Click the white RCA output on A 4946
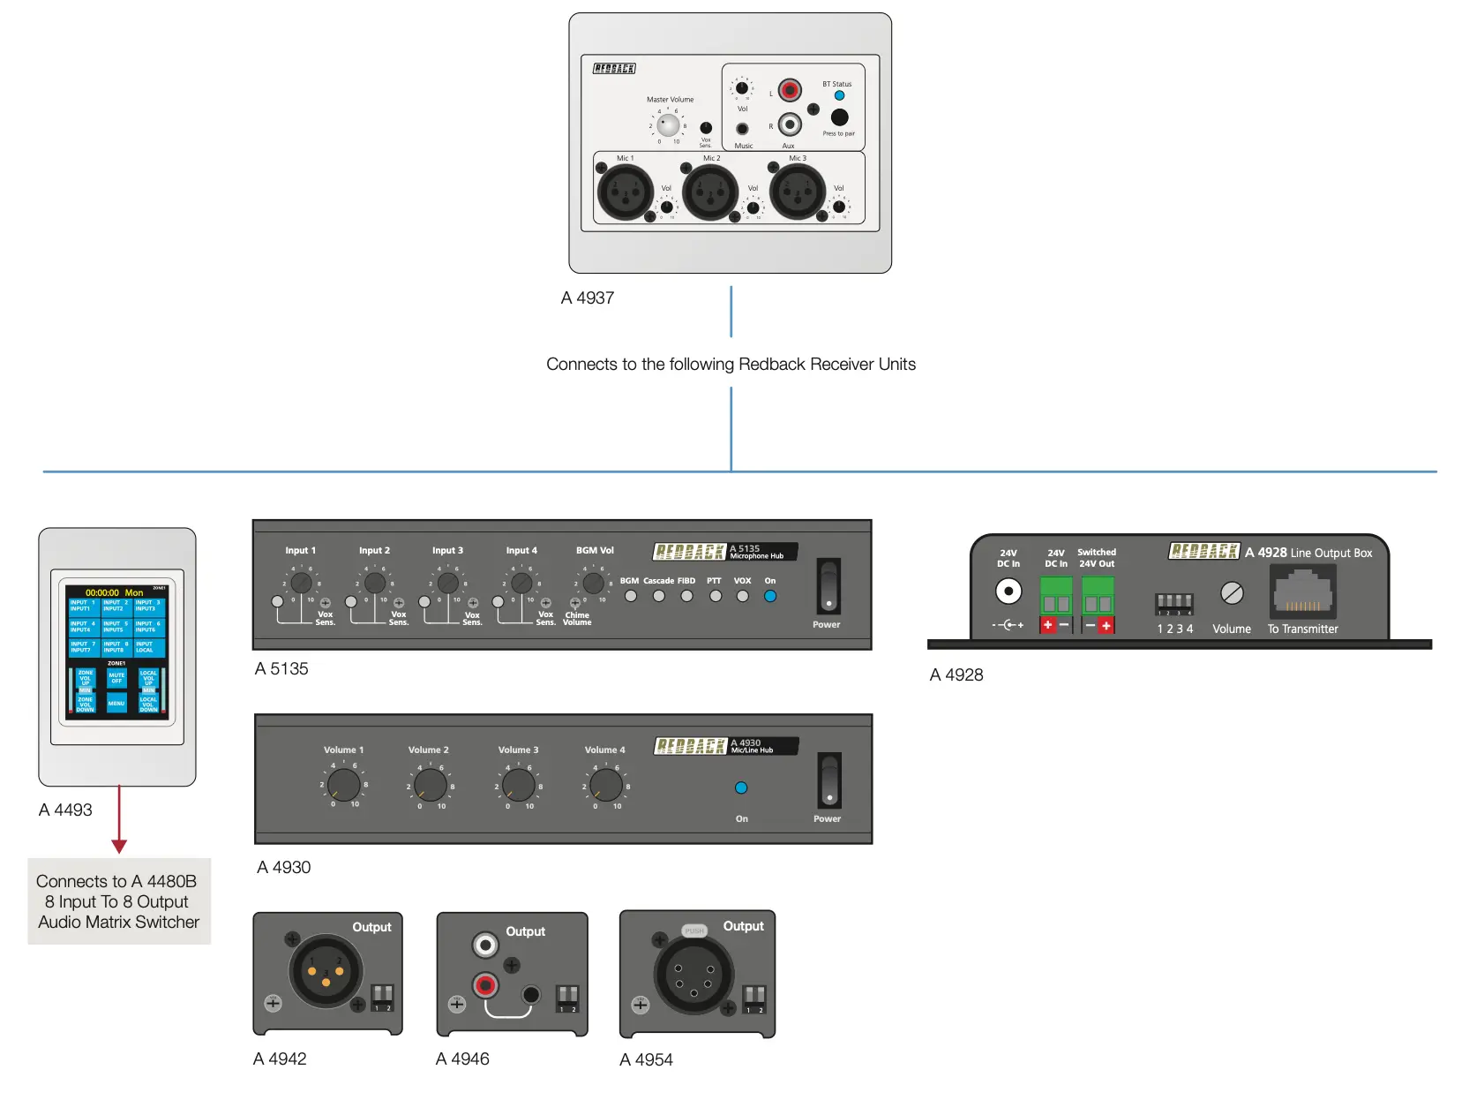Viewport: 1462px width, 1100px height. (485, 946)
